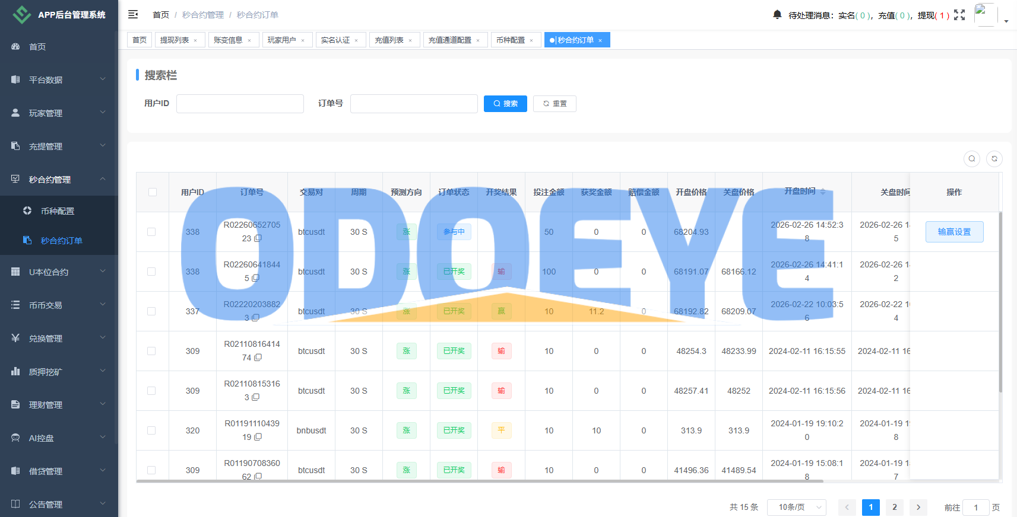This screenshot has width=1017, height=517.
Task: Open the user avatar image
Action: point(986,15)
